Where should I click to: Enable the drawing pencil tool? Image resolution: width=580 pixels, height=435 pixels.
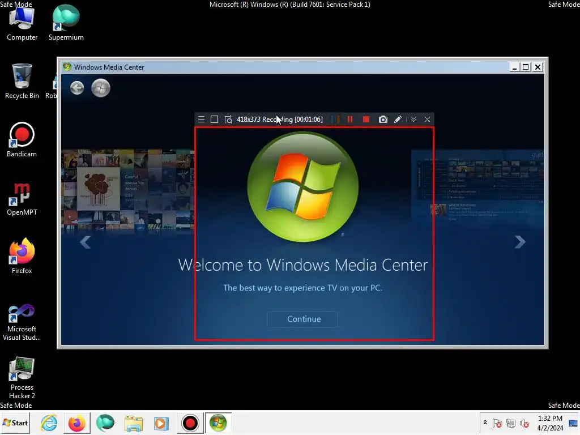(x=398, y=119)
